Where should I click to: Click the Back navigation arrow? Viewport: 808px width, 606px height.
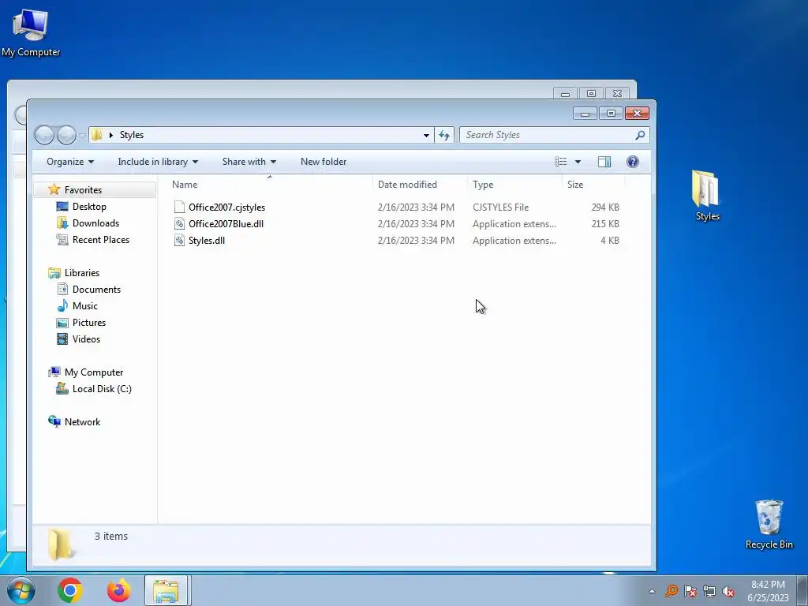pyautogui.click(x=44, y=135)
